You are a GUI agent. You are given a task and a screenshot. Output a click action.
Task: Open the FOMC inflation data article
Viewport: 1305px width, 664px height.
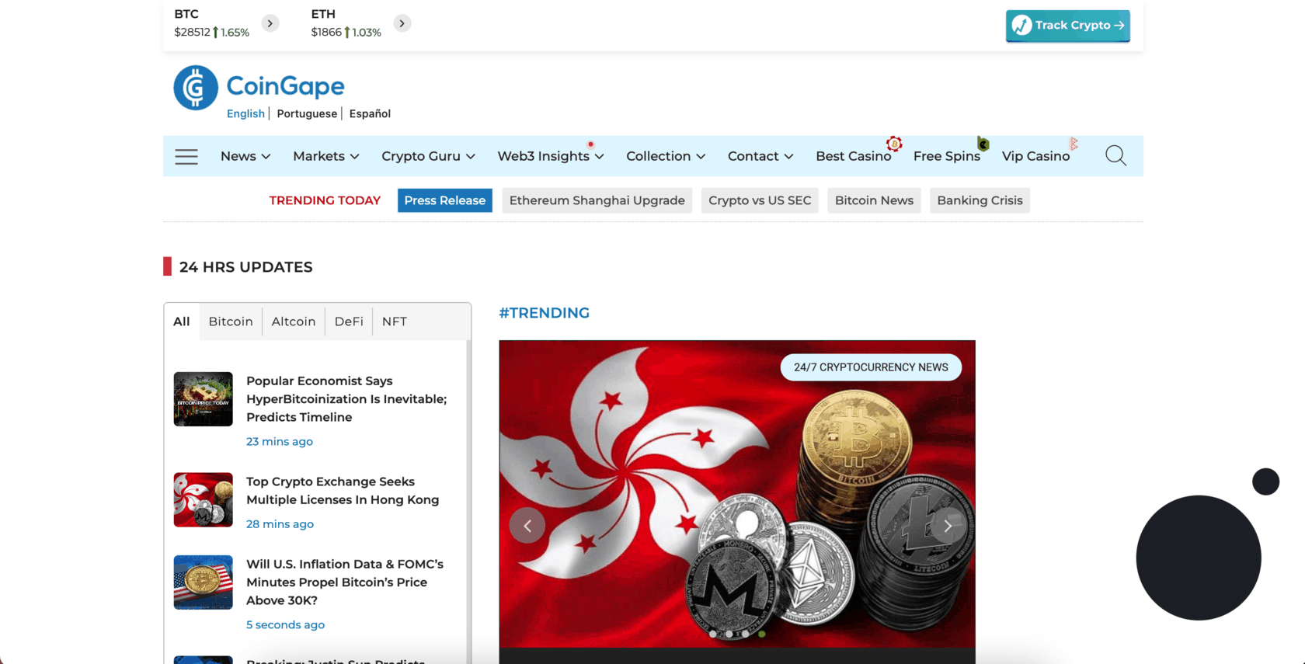click(345, 582)
